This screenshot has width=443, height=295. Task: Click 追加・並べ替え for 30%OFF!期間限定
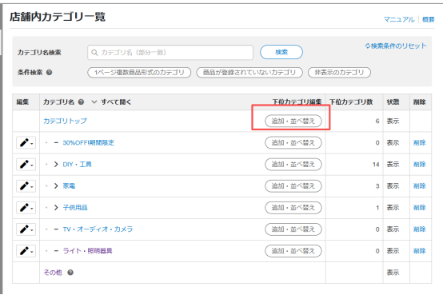[293, 142]
